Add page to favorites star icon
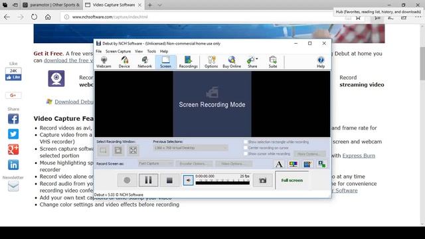The height and width of the screenshot is (239, 425). pyautogui.click(x=358, y=18)
